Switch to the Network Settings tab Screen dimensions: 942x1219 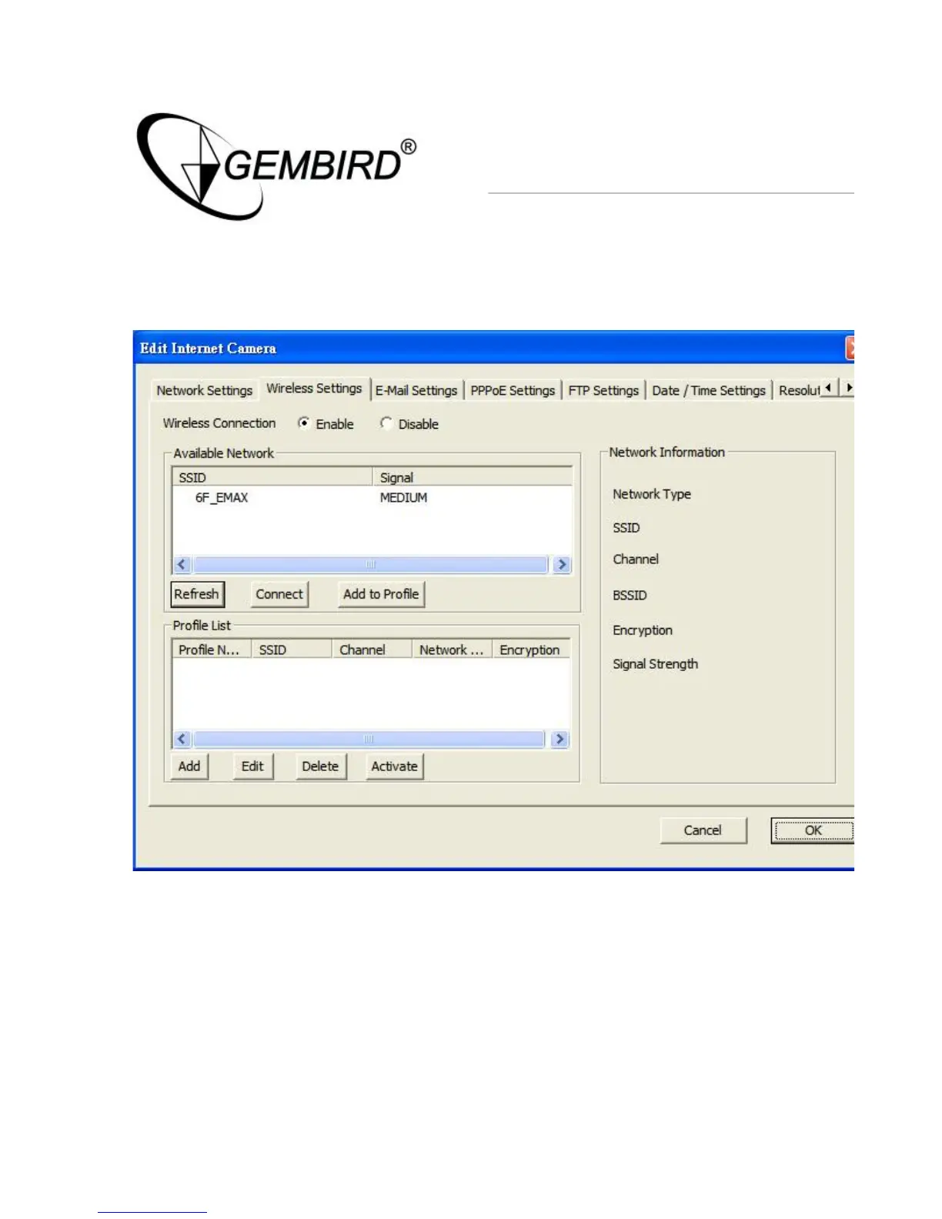pyautogui.click(x=204, y=390)
